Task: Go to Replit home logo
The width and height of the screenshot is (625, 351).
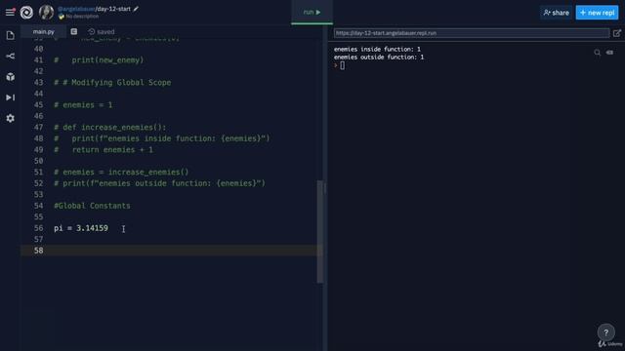Action: coord(26,13)
